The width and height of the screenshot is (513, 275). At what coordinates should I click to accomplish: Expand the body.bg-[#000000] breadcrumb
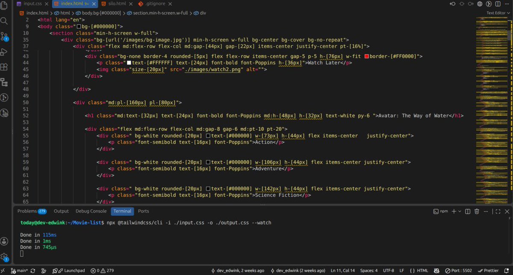pyautogui.click(x=98, y=13)
